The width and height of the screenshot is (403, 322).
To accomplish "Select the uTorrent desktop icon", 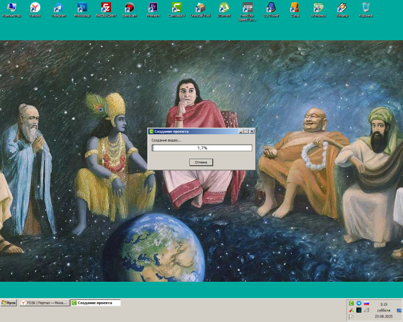I will coord(224,10).
